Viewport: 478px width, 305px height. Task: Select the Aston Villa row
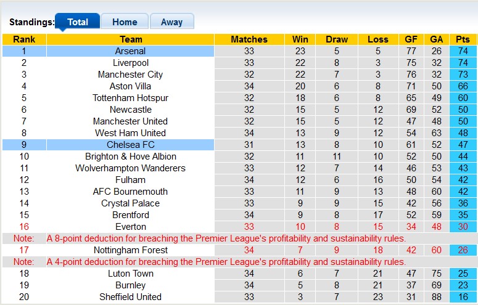click(130, 86)
